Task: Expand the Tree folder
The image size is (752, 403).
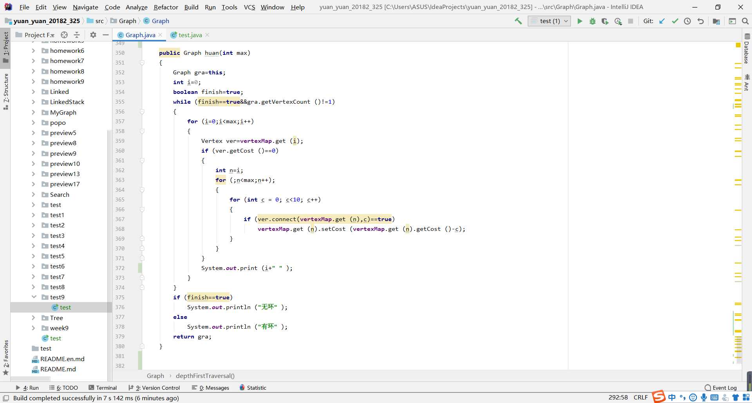Action: tap(33, 318)
